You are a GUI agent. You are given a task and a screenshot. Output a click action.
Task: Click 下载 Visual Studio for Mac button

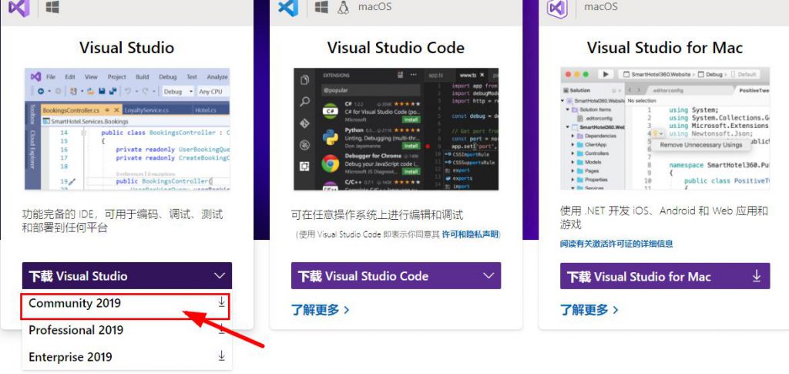665,276
